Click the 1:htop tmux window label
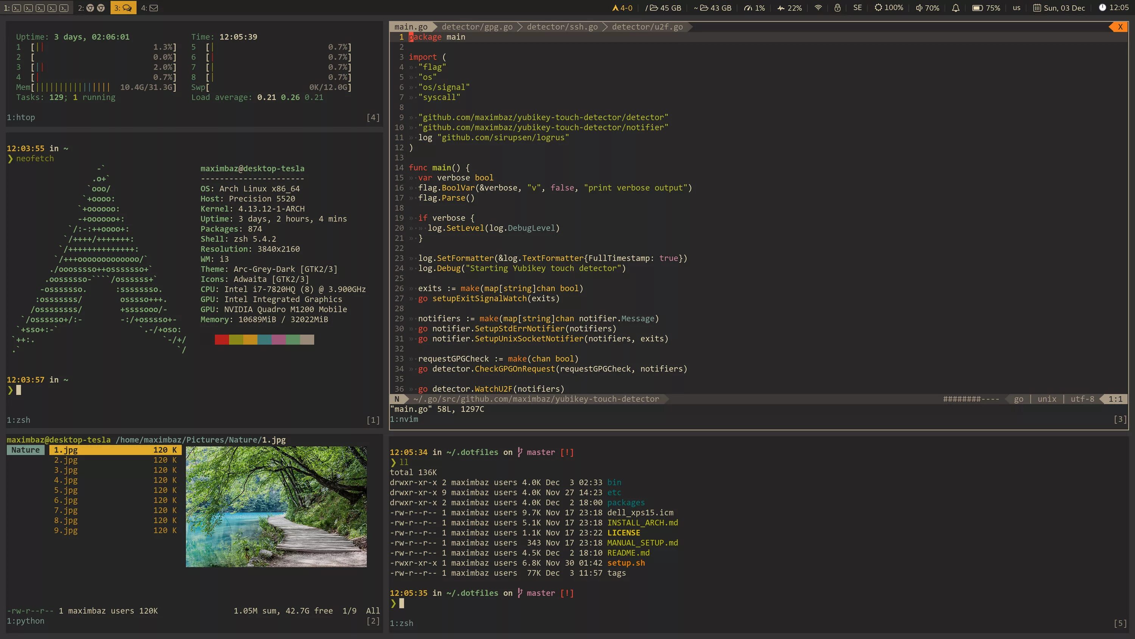This screenshot has width=1135, height=639. click(21, 117)
